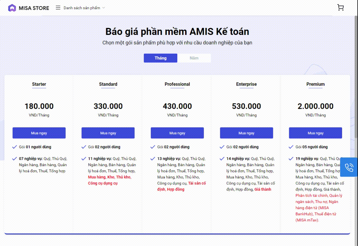
Task: Click red Mua hàng, Kho, Thủ kho text
Action: click(x=110, y=177)
